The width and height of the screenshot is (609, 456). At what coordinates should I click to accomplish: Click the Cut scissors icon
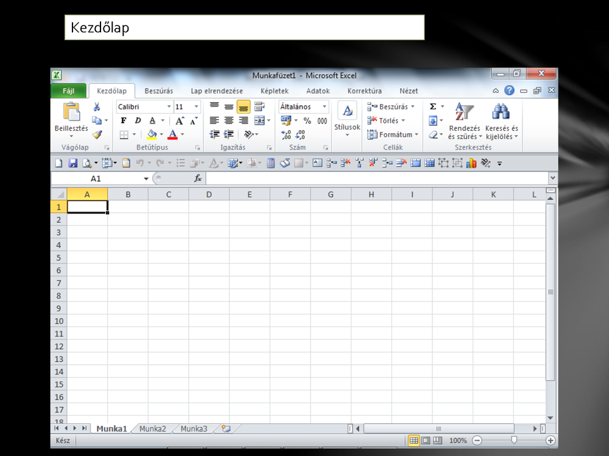[x=97, y=106]
